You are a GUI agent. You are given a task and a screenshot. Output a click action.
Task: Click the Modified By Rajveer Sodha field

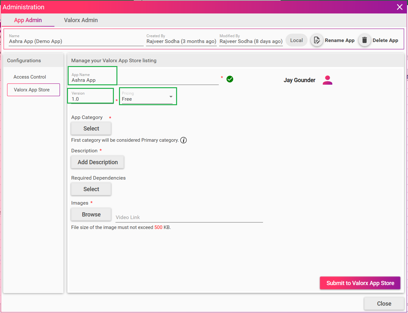point(251,40)
